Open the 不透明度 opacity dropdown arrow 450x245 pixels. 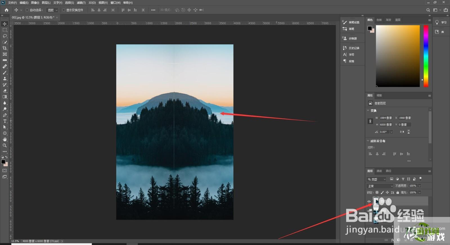pos(420,186)
